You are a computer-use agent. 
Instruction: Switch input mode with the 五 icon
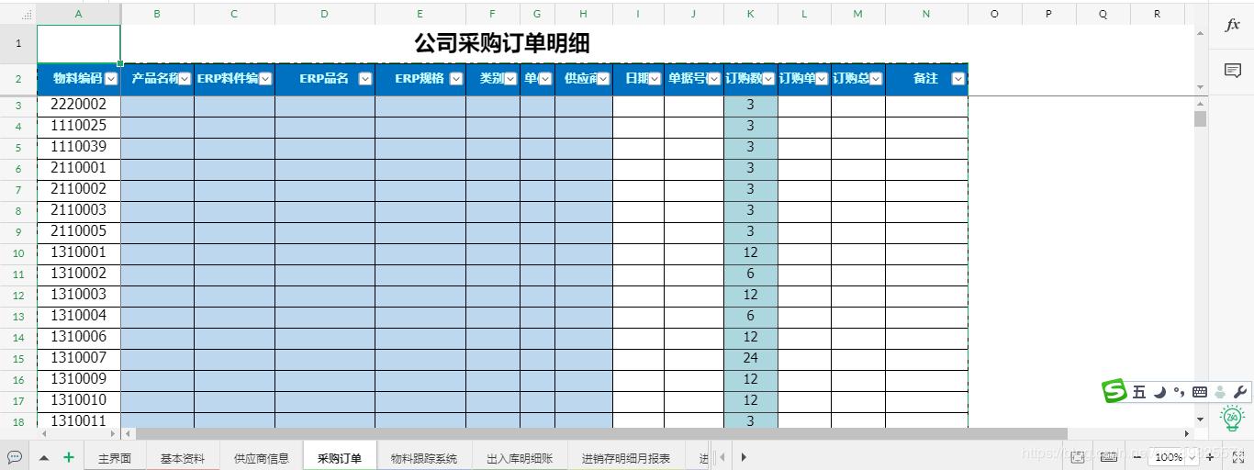coord(1139,392)
